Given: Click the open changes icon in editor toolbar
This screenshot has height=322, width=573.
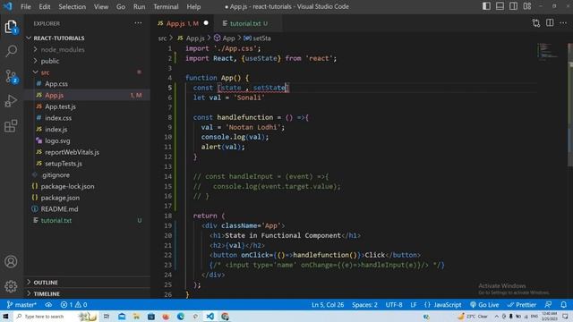Looking at the screenshot, I should click(x=536, y=23).
